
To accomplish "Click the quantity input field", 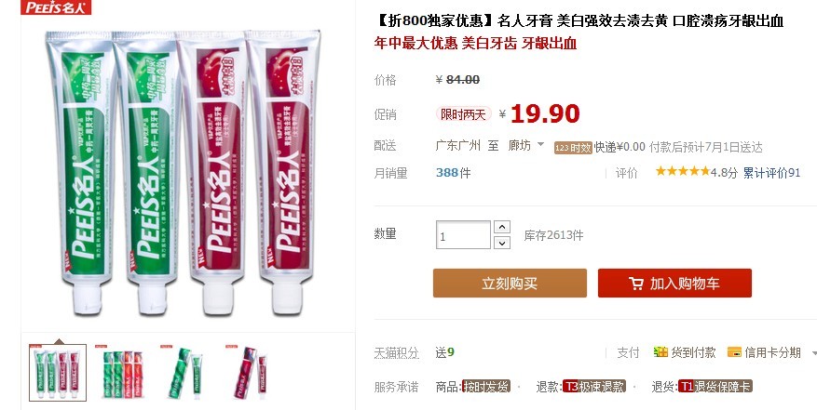I will tap(463, 235).
